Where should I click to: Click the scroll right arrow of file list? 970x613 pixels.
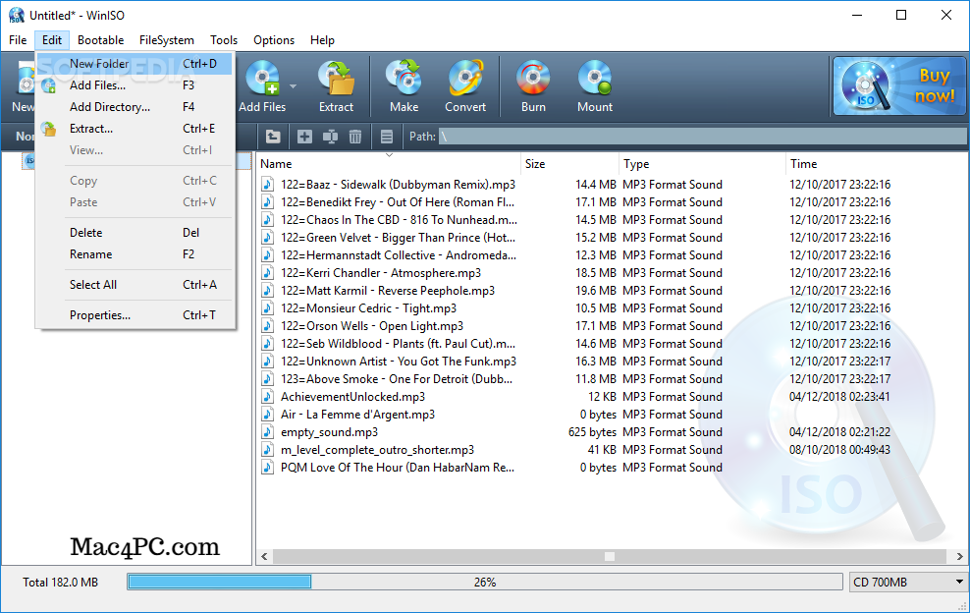(x=959, y=557)
